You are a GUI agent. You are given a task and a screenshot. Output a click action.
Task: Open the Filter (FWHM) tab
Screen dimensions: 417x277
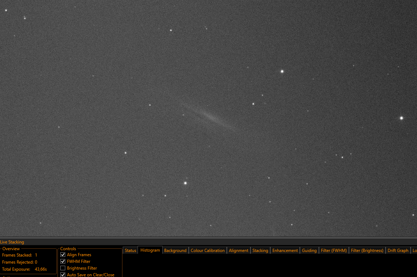(x=334, y=251)
